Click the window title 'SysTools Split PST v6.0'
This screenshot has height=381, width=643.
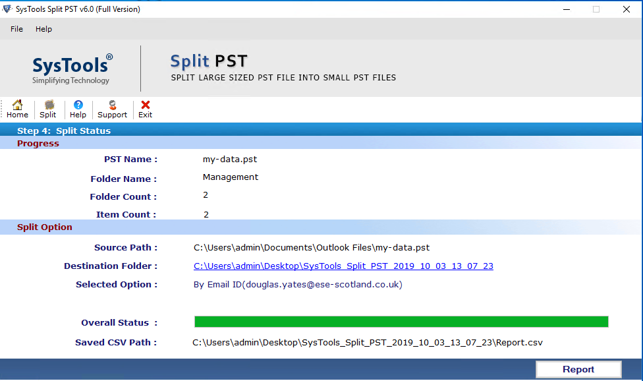[x=78, y=9]
